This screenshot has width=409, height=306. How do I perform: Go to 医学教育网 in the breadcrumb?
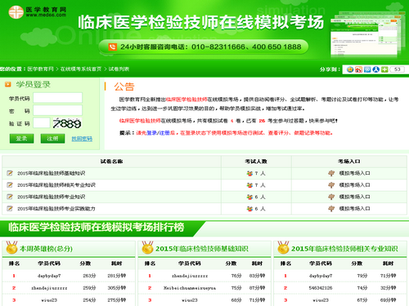pos(40,69)
